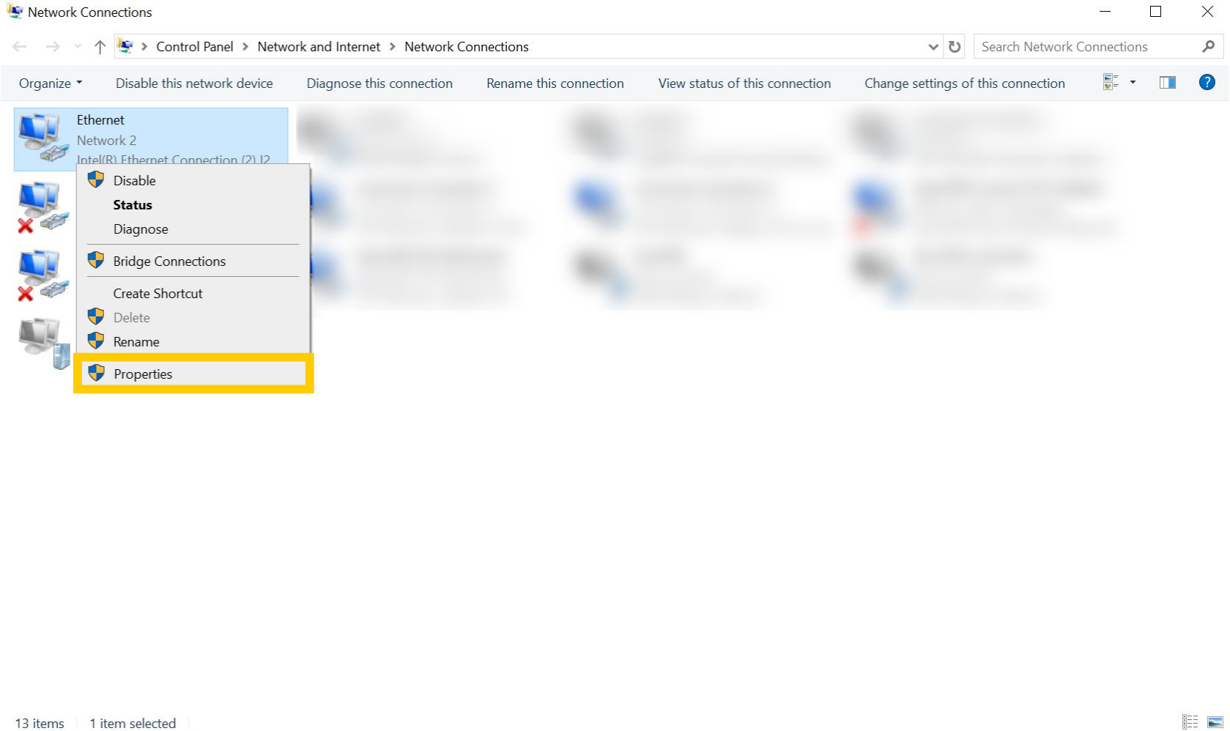
Task: Open Status from the context menu
Action: point(193,205)
